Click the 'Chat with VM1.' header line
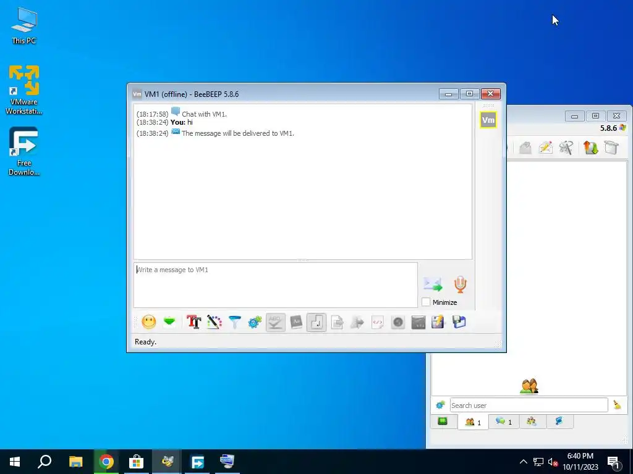This screenshot has width=633, height=474. pos(182,114)
